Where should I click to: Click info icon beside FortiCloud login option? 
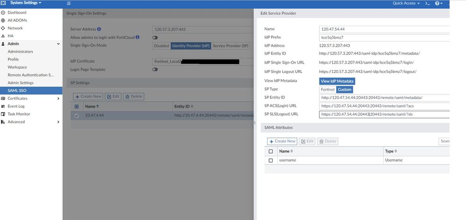[138, 37]
